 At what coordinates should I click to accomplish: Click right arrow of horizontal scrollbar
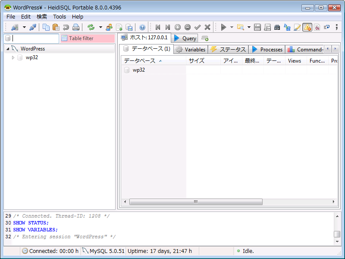coord(333,202)
